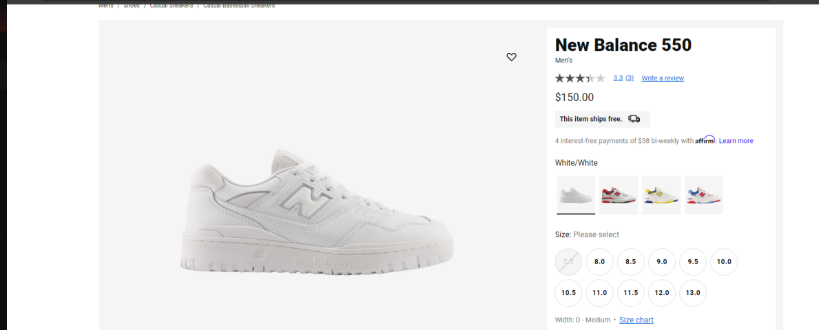Screen dimensions: 819x330
Task: Choose the red and white shoe colorway
Action: click(619, 195)
